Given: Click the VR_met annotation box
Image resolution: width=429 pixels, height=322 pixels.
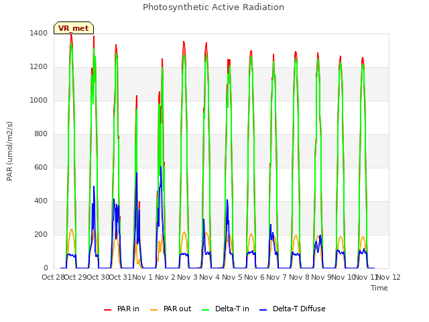Looking at the screenshot, I should click(x=74, y=28).
